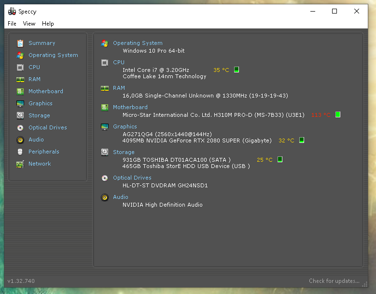Click the Storage hard drive icon in sidebar
This screenshot has height=294, width=376.
coord(20,115)
